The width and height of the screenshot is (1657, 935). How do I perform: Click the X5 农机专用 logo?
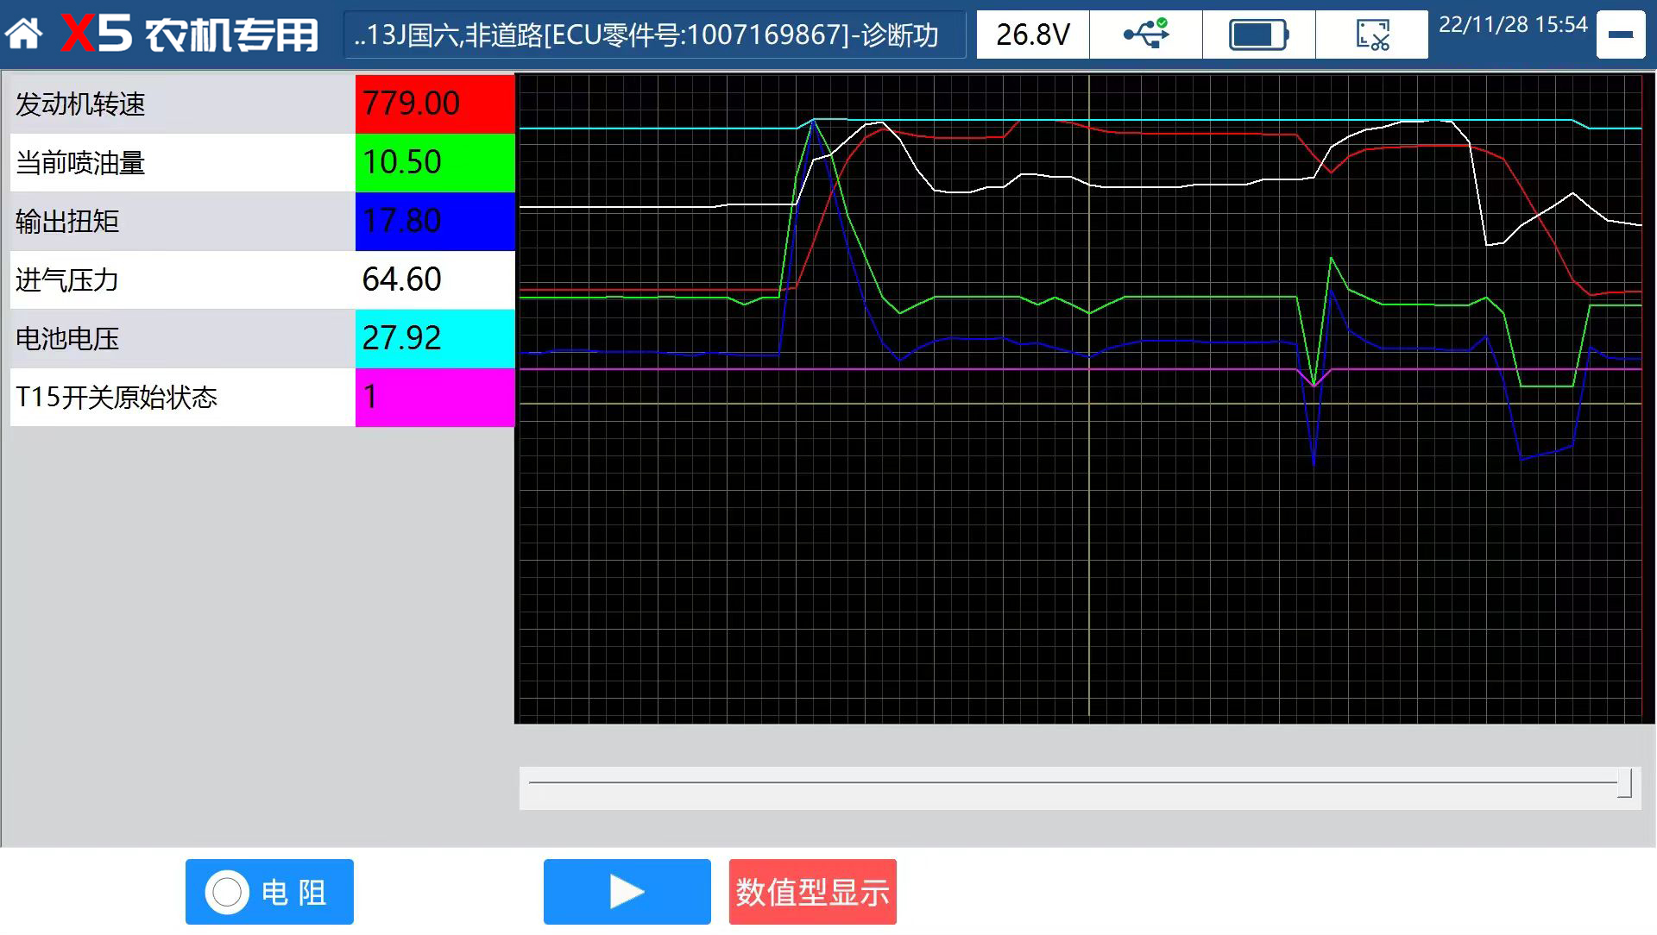click(190, 35)
